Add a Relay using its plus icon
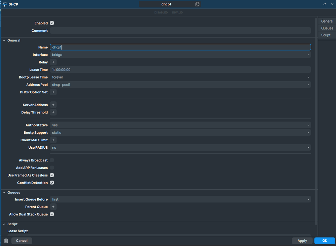Viewport: 336px width, 246px height. click(53, 62)
